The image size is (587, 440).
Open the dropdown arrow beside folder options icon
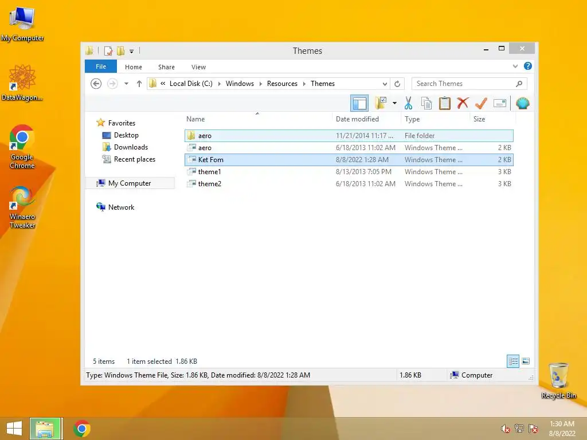click(x=394, y=103)
